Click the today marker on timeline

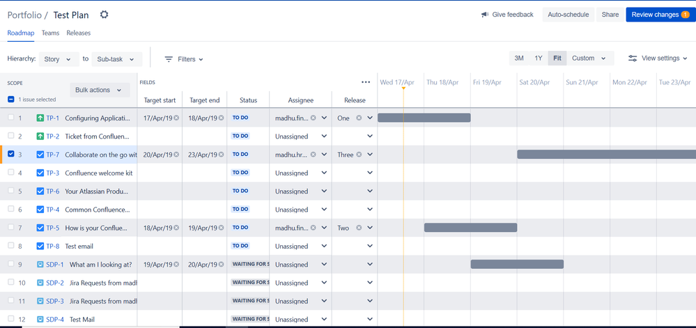pos(403,88)
